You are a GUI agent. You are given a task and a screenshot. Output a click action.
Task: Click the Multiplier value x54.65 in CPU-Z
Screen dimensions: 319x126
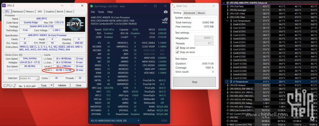click(30, 62)
